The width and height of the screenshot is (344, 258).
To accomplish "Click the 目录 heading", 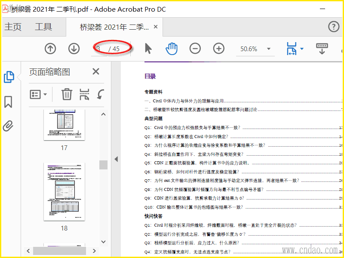I will [x=150, y=77].
